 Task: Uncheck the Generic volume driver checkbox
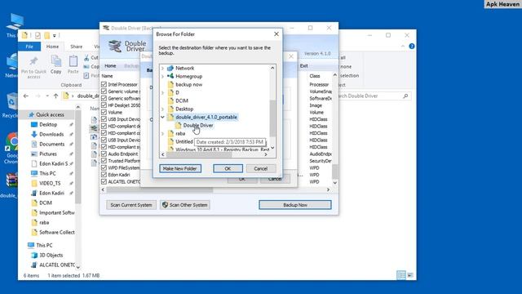tap(104, 91)
